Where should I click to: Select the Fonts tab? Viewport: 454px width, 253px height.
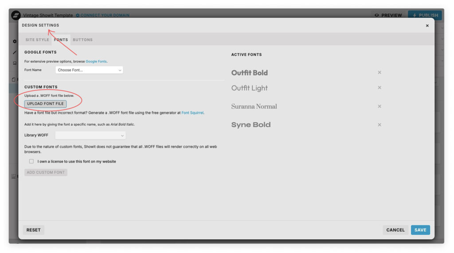click(x=61, y=40)
